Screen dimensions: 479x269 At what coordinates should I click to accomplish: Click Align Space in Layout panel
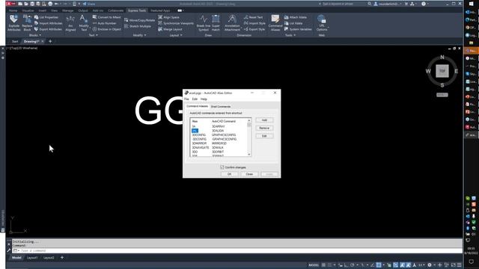[x=168, y=17]
